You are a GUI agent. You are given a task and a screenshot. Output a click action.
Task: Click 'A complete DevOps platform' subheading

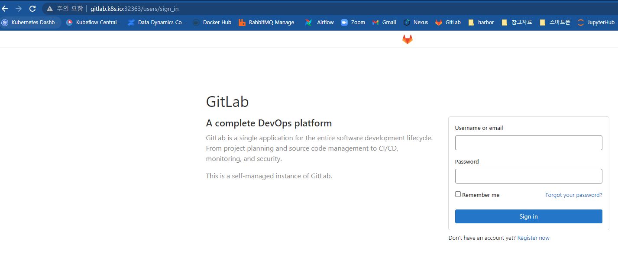click(x=269, y=123)
